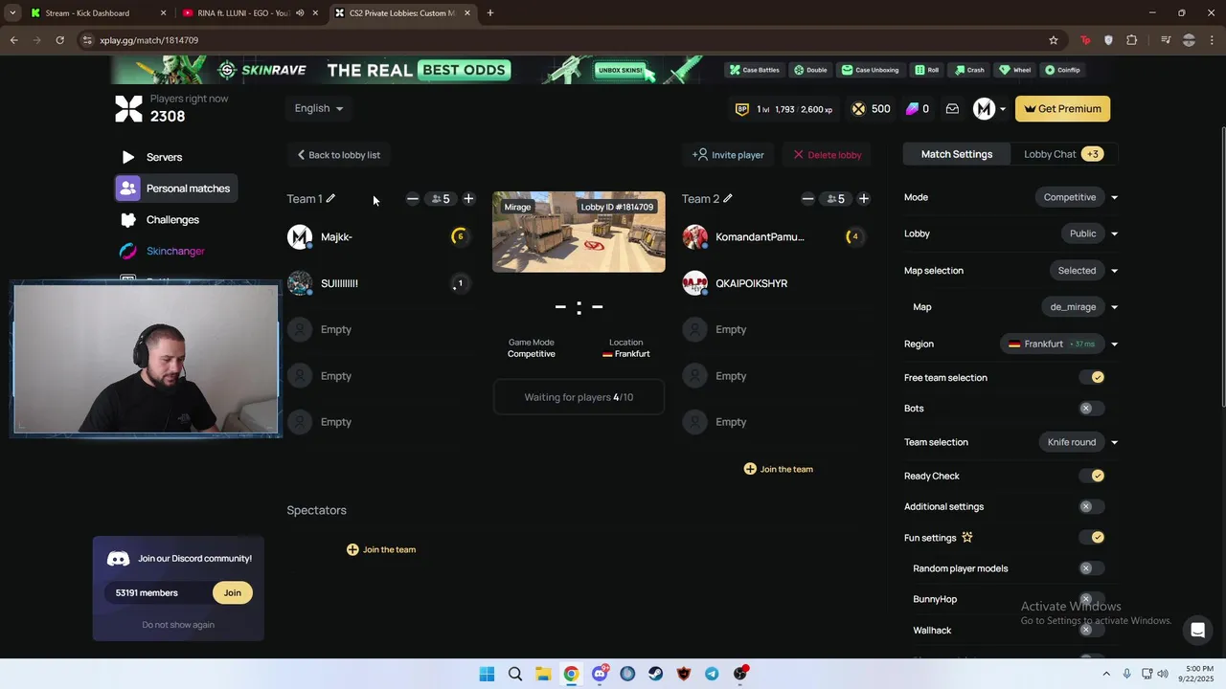
Task: Decrease Team 2 player slots
Action: coord(807,199)
